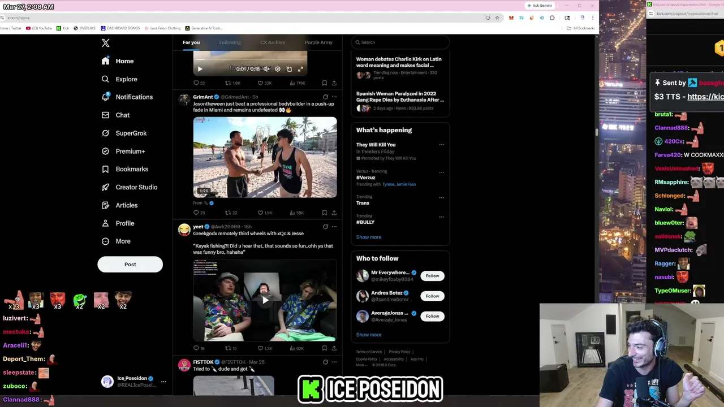
Task: Toggle picture-in-picture on top video
Action: click(289, 69)
